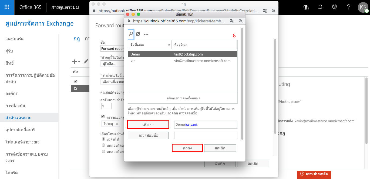Select บังคับใช้ radio button

(103, 139)
